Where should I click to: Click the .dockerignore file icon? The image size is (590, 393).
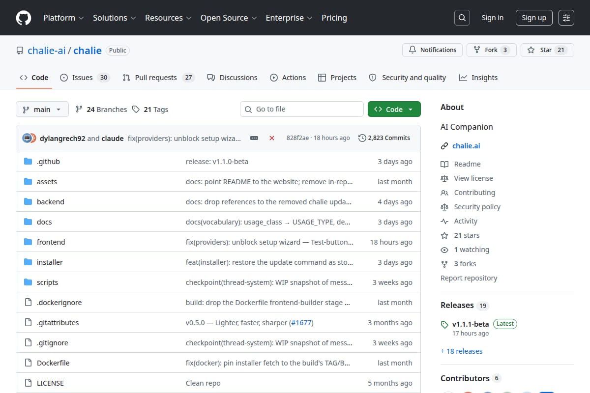tap(28, 303)
